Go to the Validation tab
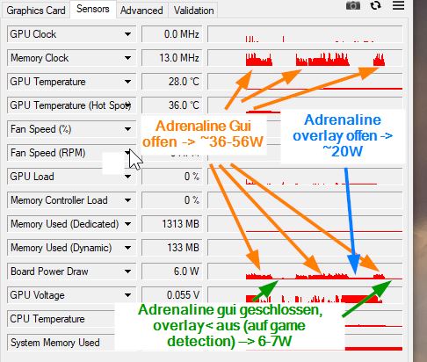This screenshot has width=427, height=362. click(193, 11)
